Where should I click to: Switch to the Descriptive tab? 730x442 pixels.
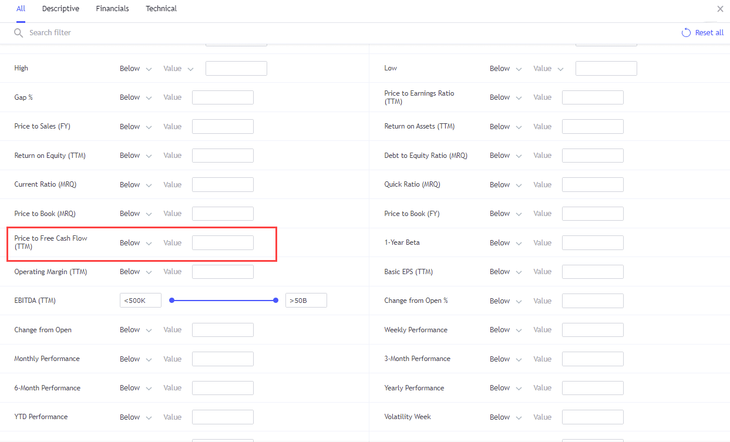60,9
